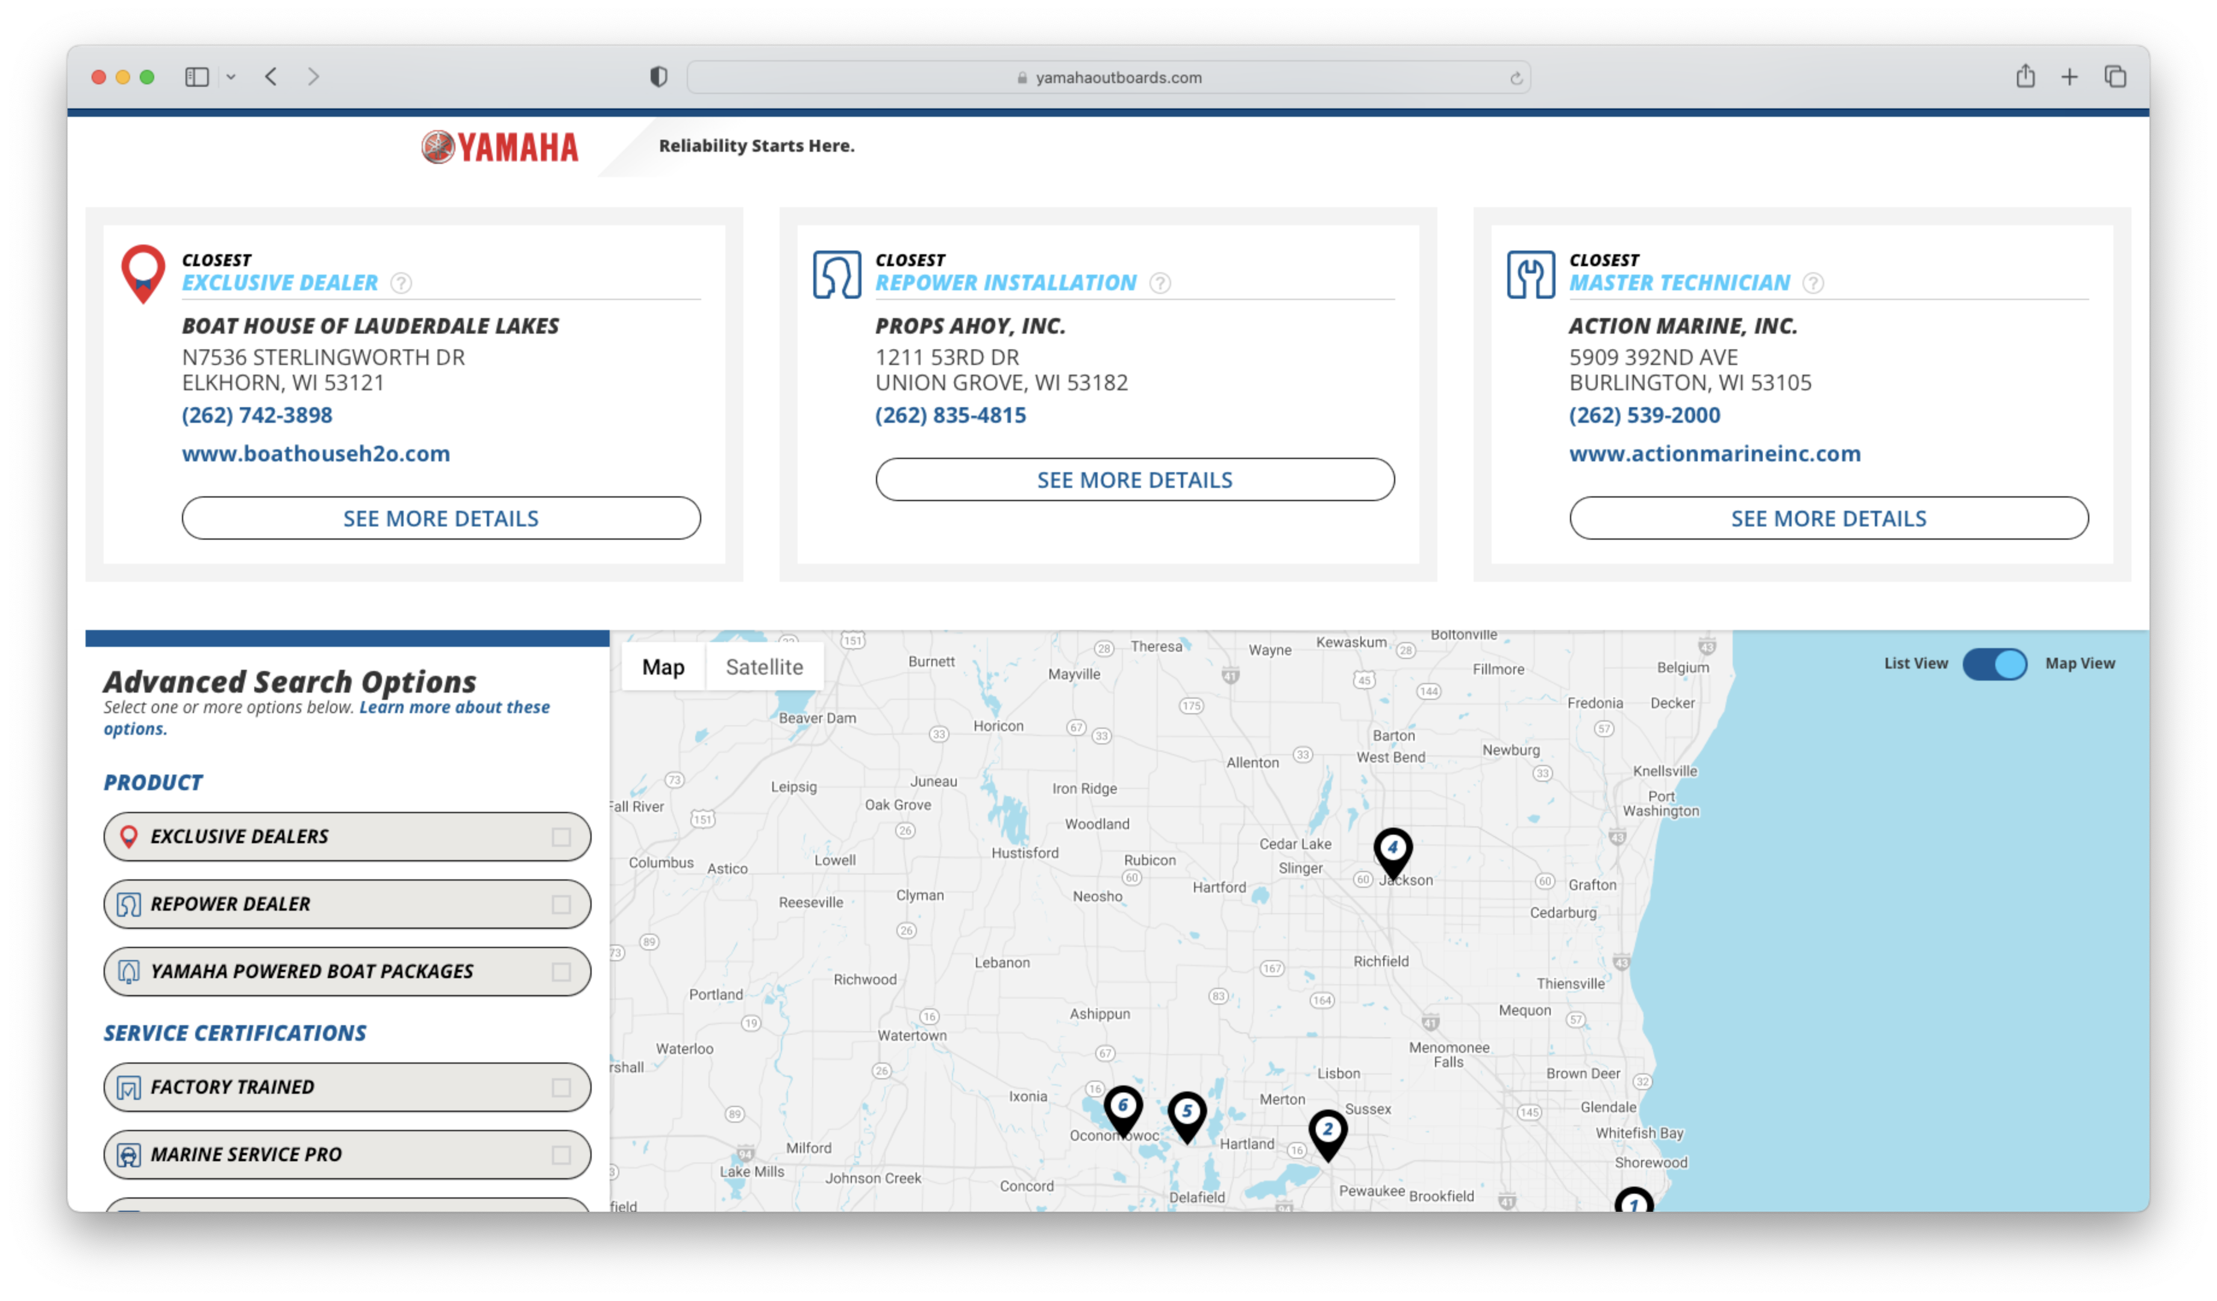Viewport: 2217px width, 1301px height.
Task: Check the Marine Service Pro checkbox
Action: [x=561, y=1155]
